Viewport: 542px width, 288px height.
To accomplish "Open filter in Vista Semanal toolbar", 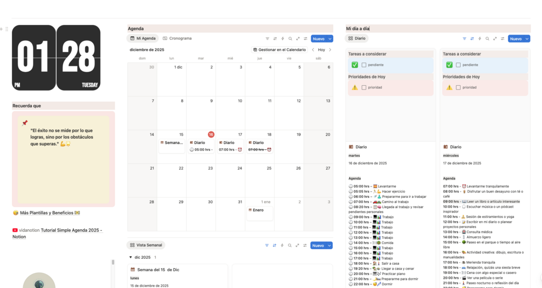I will [x=266, y=245].
